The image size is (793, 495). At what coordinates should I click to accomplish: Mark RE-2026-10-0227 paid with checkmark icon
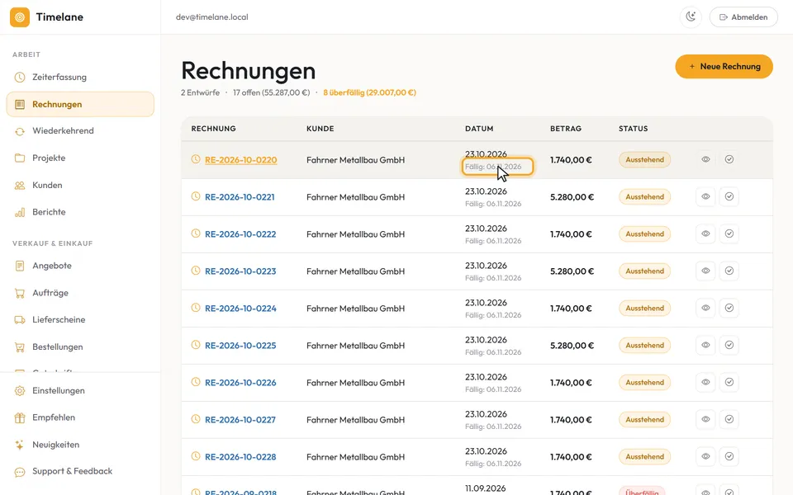pyautogui.click(x=729, y=419)
